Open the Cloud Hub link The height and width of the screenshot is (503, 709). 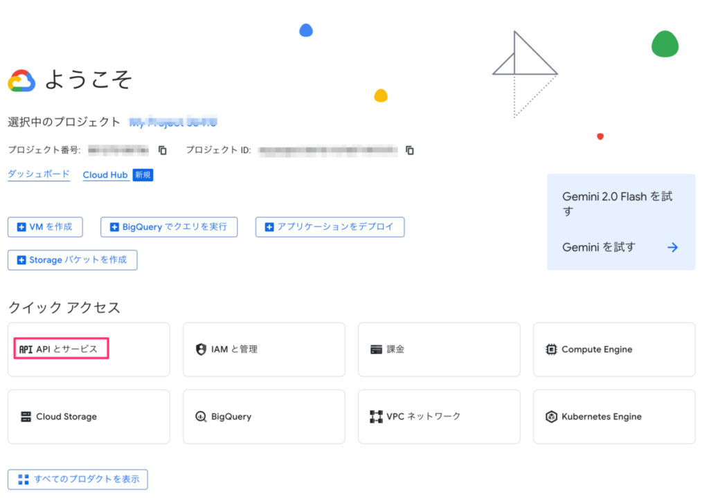105,175
